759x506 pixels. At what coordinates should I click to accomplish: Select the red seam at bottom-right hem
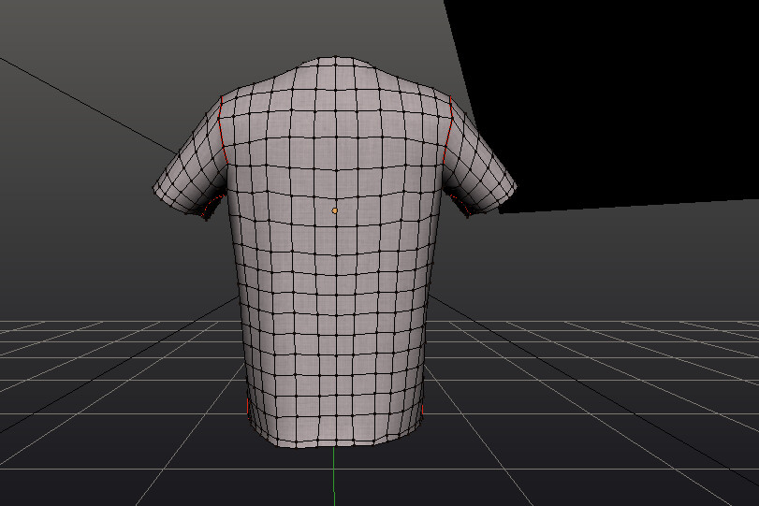tap(423, 410)
